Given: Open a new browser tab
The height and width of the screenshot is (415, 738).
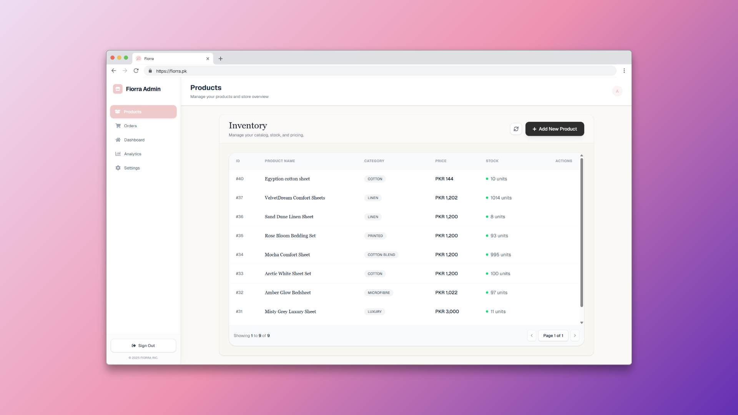Looking at the screenshot, I should click(x=221, y=59).
